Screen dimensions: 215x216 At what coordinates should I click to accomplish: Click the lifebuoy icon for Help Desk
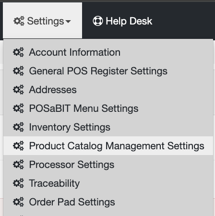tap(98, 21)
